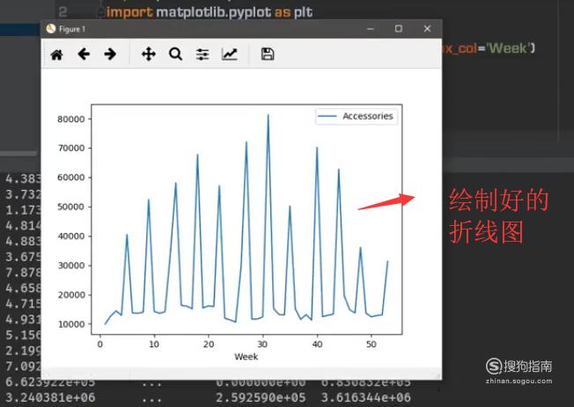This screenshot has height=407, width=574.
Task: Toggle the Zoom to rectangle tool
Action: coord(175,55)
